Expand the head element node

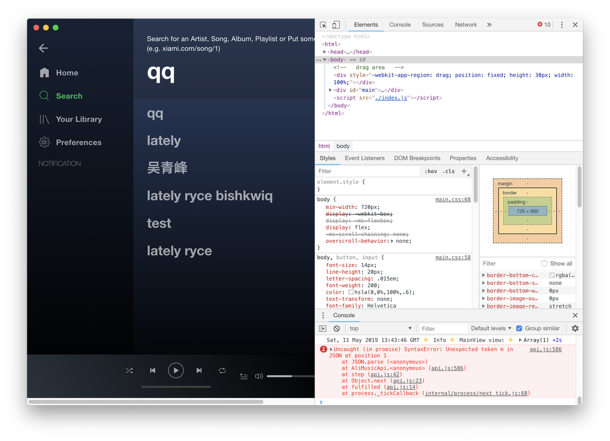(x=325, y=52)
